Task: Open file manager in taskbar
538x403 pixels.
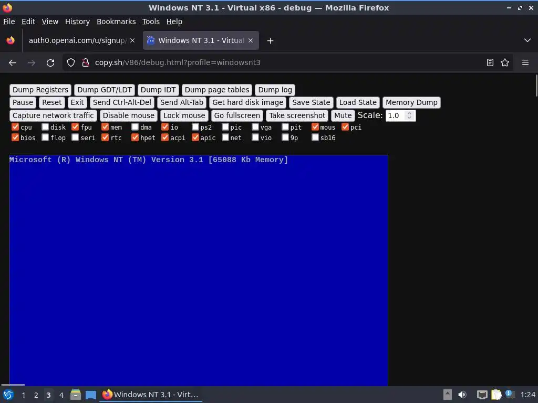Action: [x=76, y=395]
